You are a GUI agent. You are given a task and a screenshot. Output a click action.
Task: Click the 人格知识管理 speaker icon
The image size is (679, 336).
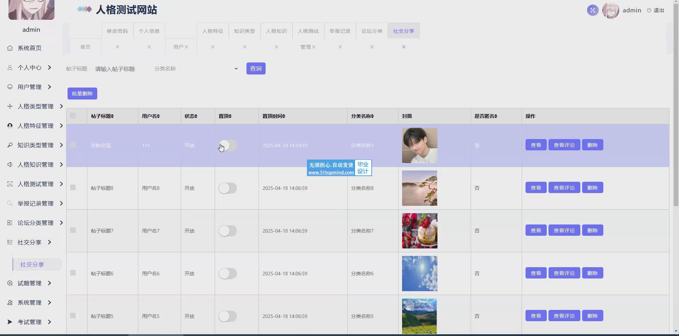tap(10, 164)
